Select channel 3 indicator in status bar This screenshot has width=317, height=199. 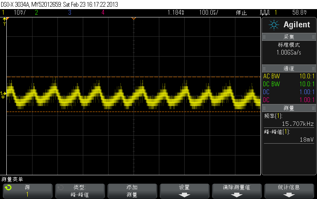coord(70,13)
